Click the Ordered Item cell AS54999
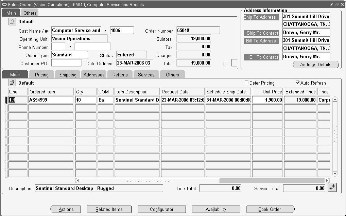This screenshot has height=216, width=346. coord(51,100)
